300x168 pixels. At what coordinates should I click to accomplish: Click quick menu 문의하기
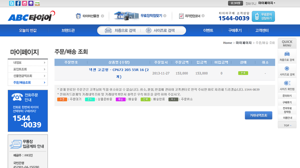[287, 96]
